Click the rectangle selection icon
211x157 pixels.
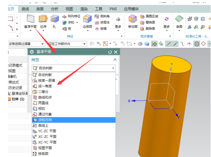(x=129, y=44)
